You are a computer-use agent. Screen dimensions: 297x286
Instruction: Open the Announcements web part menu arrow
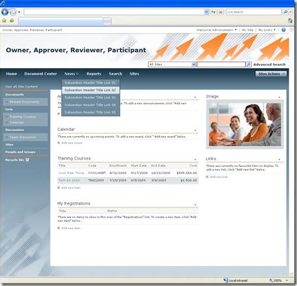(x=195, y=98)
